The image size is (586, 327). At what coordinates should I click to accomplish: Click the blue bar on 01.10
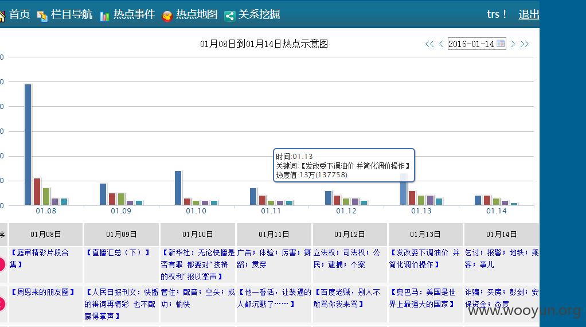pos(178,188)
